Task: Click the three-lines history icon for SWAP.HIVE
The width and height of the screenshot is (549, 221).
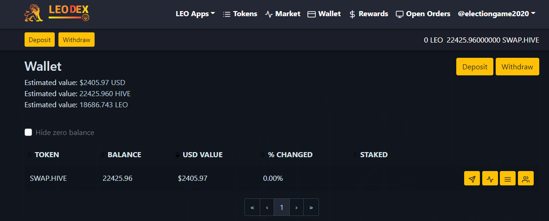Action: click(x=508, y=178)
